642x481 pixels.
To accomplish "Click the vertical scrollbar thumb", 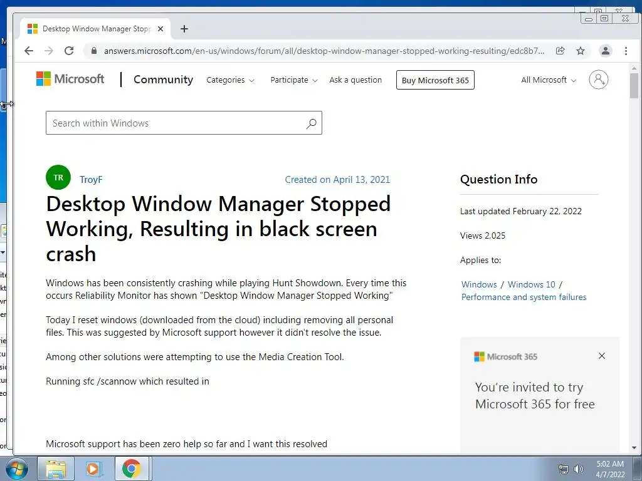I will (634, 86).
